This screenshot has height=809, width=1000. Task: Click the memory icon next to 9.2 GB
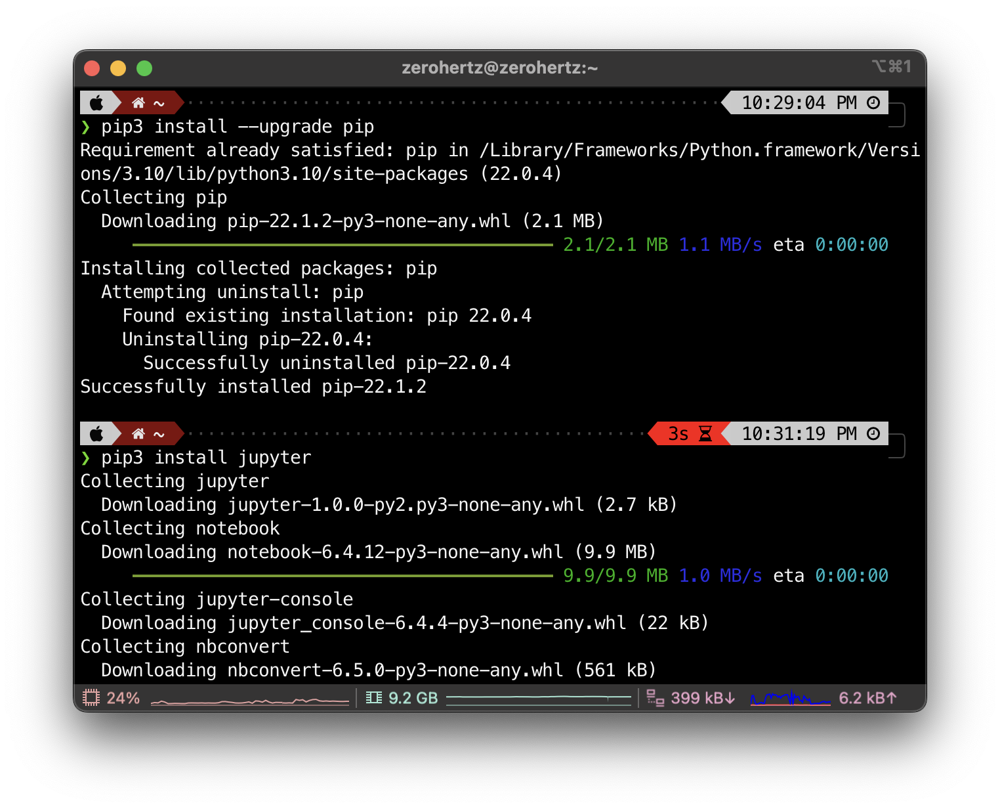point(374,697)
